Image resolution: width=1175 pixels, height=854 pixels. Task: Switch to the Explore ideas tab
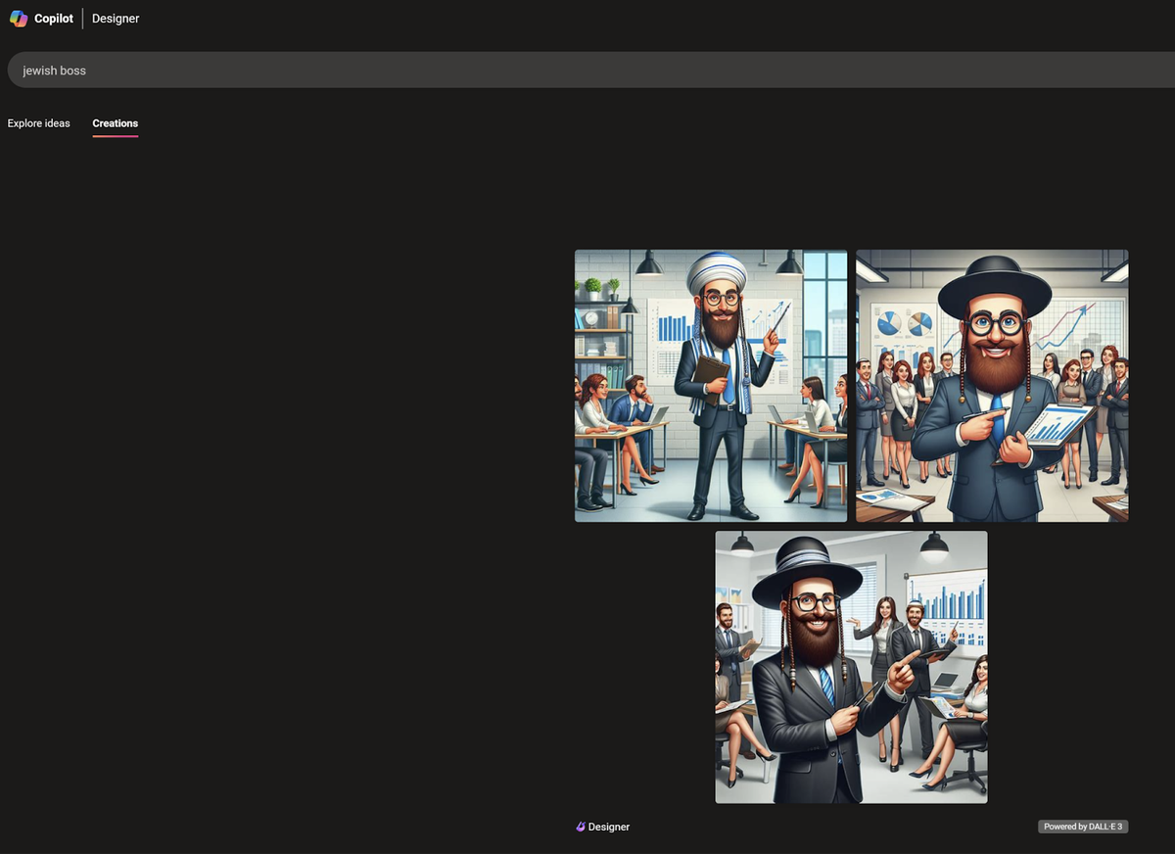(x=39, y=123)
